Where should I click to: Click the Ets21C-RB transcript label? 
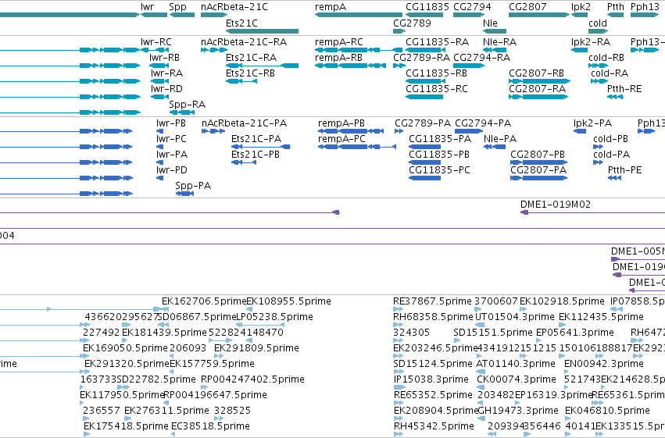(250, 73)
